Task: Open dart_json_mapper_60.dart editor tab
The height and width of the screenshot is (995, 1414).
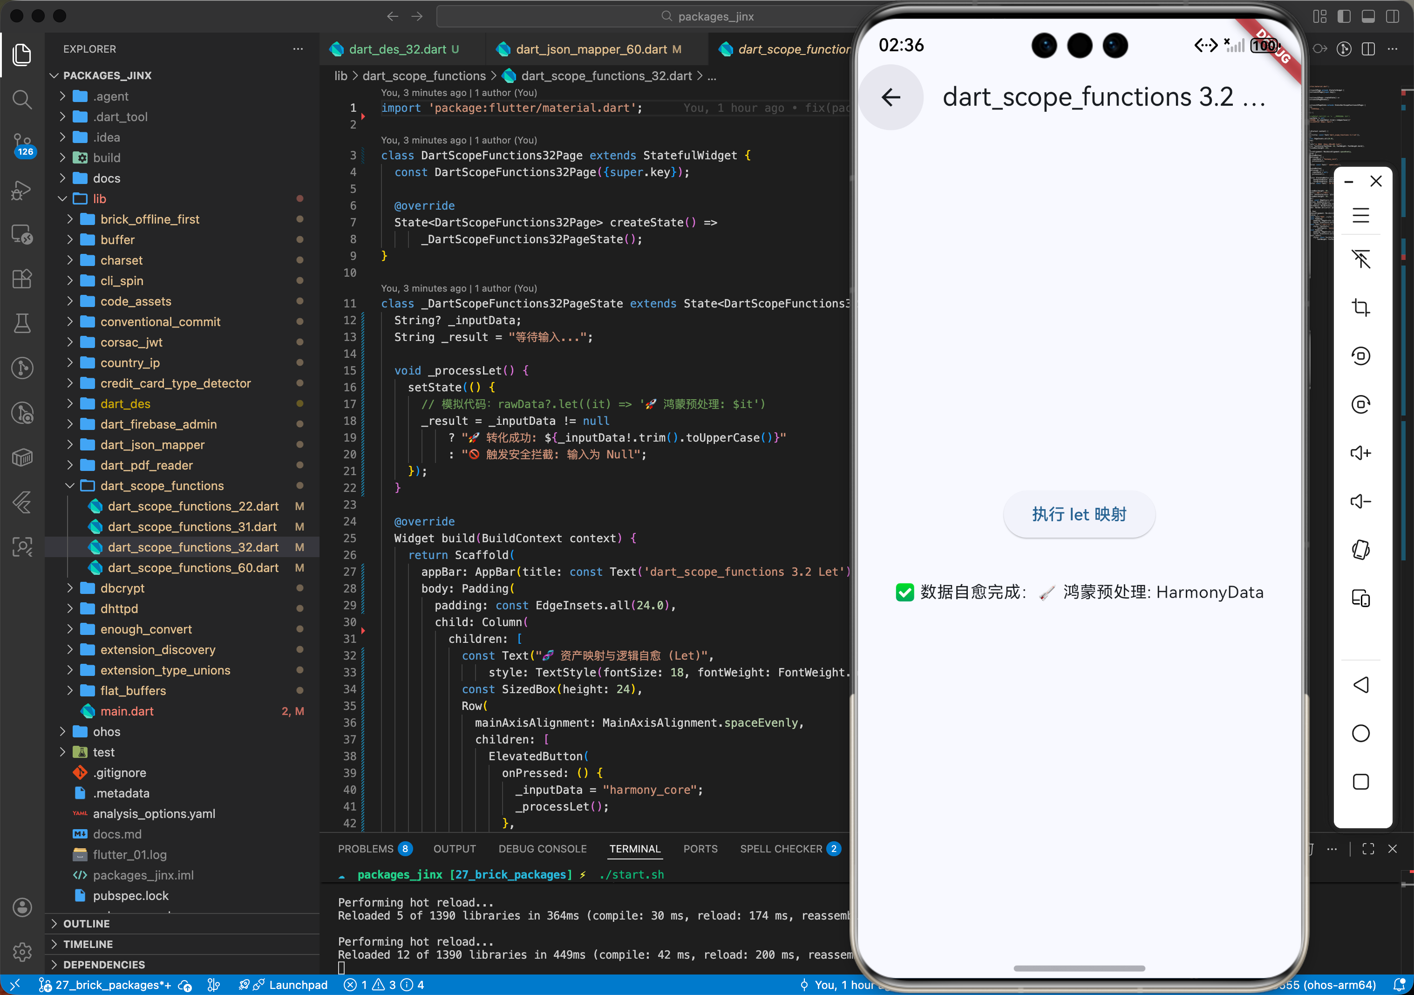Action: coord(590,49)
